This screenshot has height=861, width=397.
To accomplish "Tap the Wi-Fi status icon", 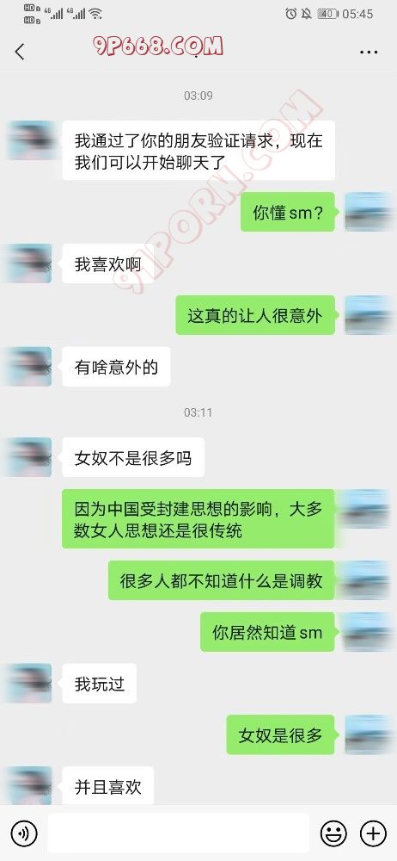I will pyautogui.click(x=95, y=14).
